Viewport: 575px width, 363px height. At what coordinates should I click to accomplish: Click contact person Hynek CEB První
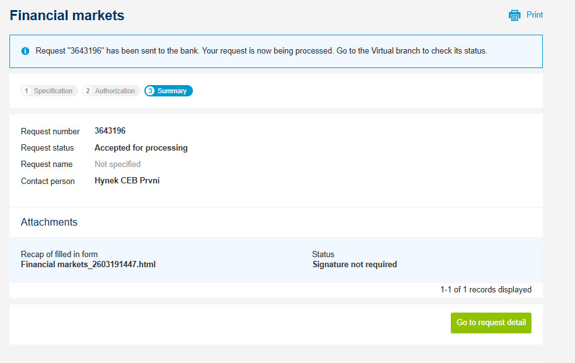point(127,181)
